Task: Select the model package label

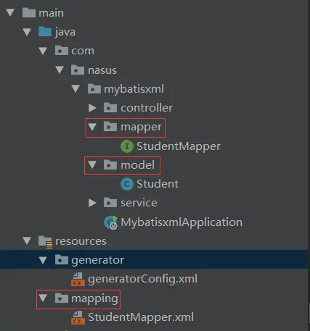Action: (x=137, y=165)
